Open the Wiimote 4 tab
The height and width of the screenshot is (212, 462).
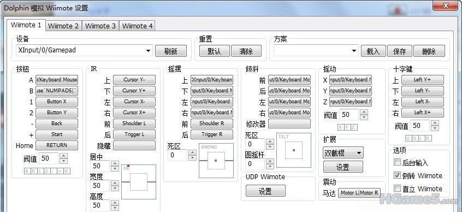(x=137, y=26)
